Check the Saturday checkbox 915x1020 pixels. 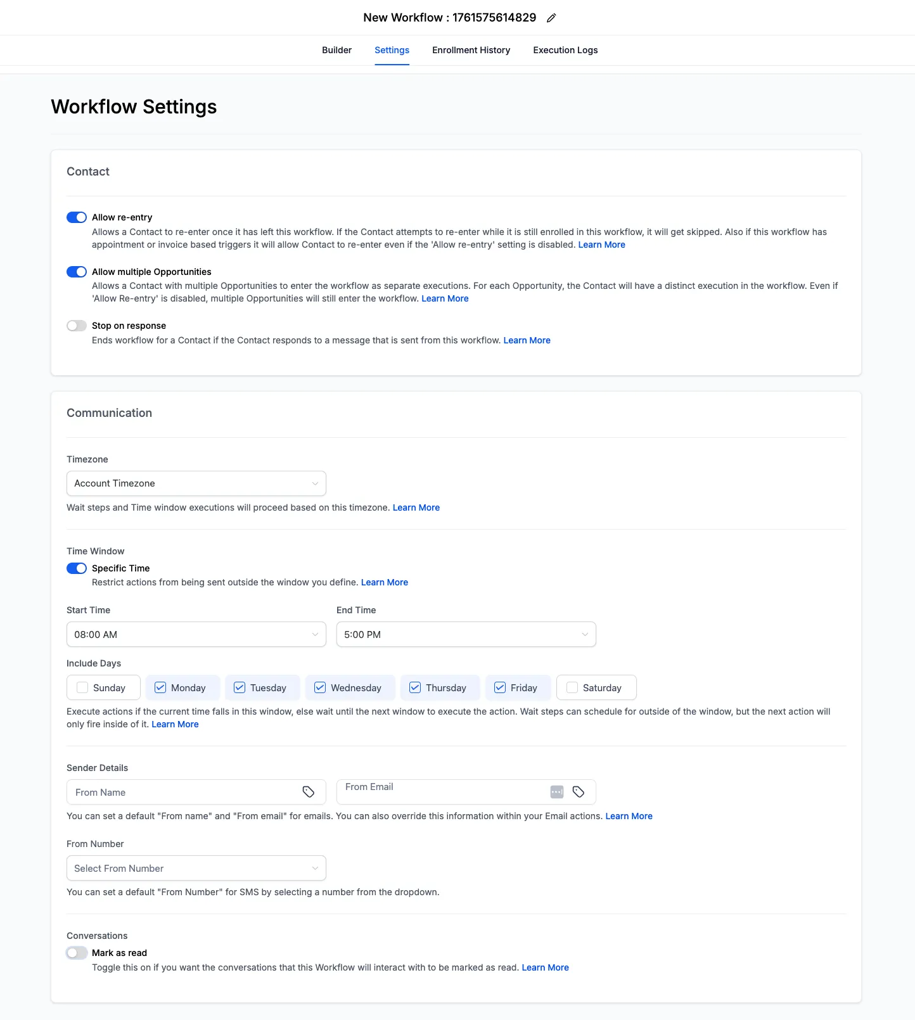pyautogui.click(x=572, y=687)
